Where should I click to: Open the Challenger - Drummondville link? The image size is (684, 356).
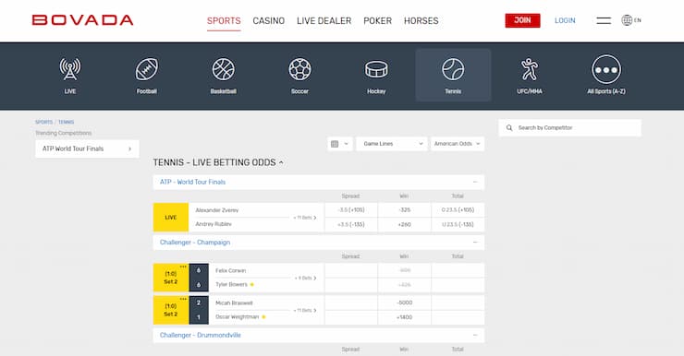pos(201,335)
